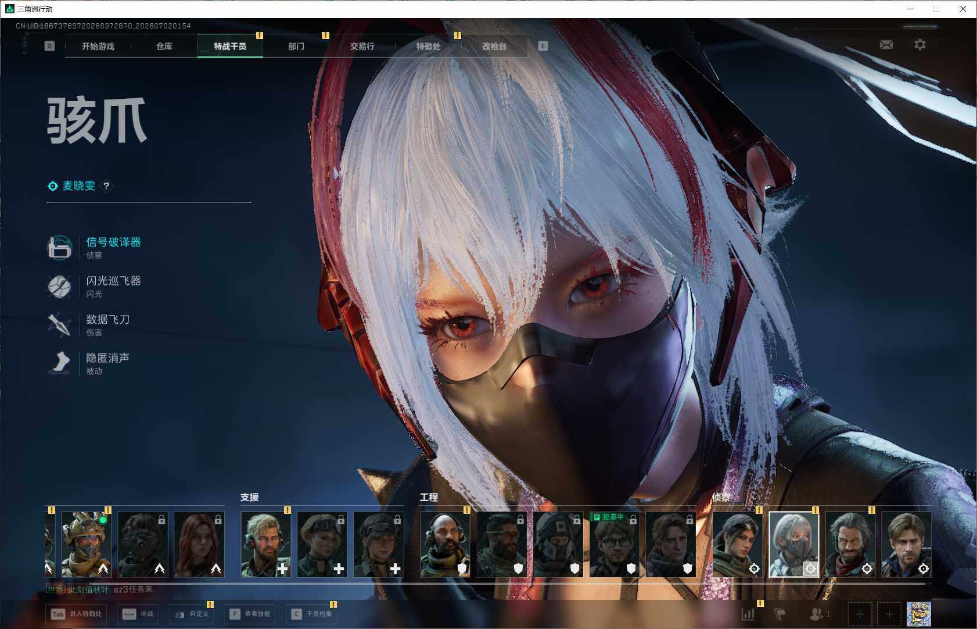Select the locked support operator wearing cap
The width and height of the screenshot is (977, 629).
(x=379, y=544)
